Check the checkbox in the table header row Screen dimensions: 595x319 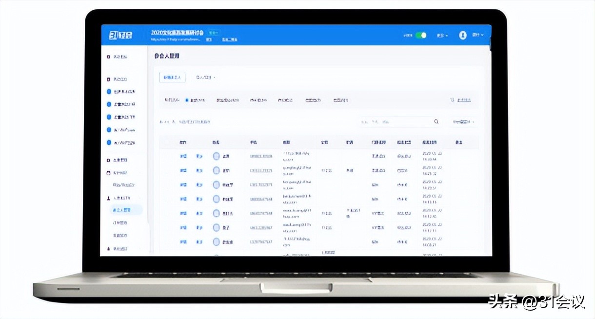167,142
